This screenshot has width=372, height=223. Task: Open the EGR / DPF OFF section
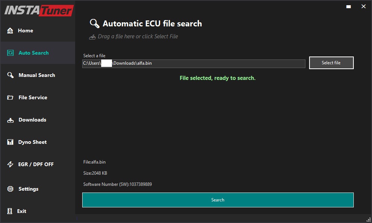tap(36, 164)
